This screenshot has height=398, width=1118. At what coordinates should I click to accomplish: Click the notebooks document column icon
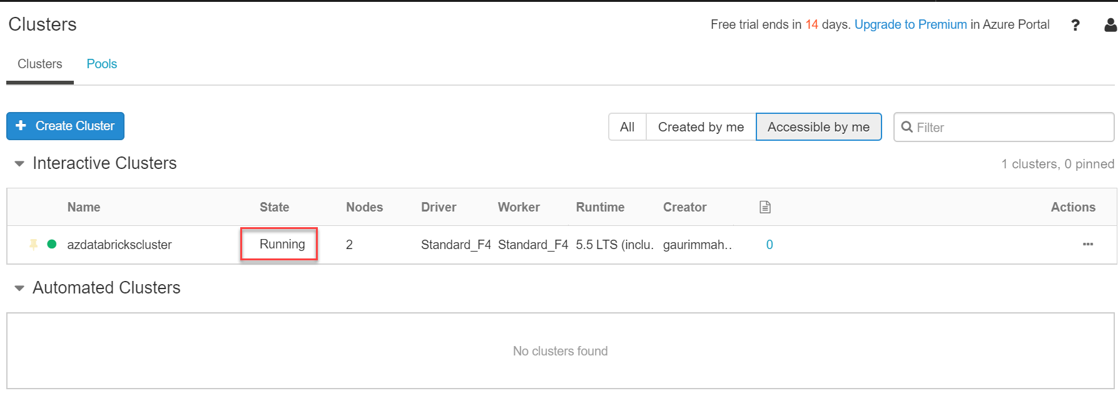point(765,207)
